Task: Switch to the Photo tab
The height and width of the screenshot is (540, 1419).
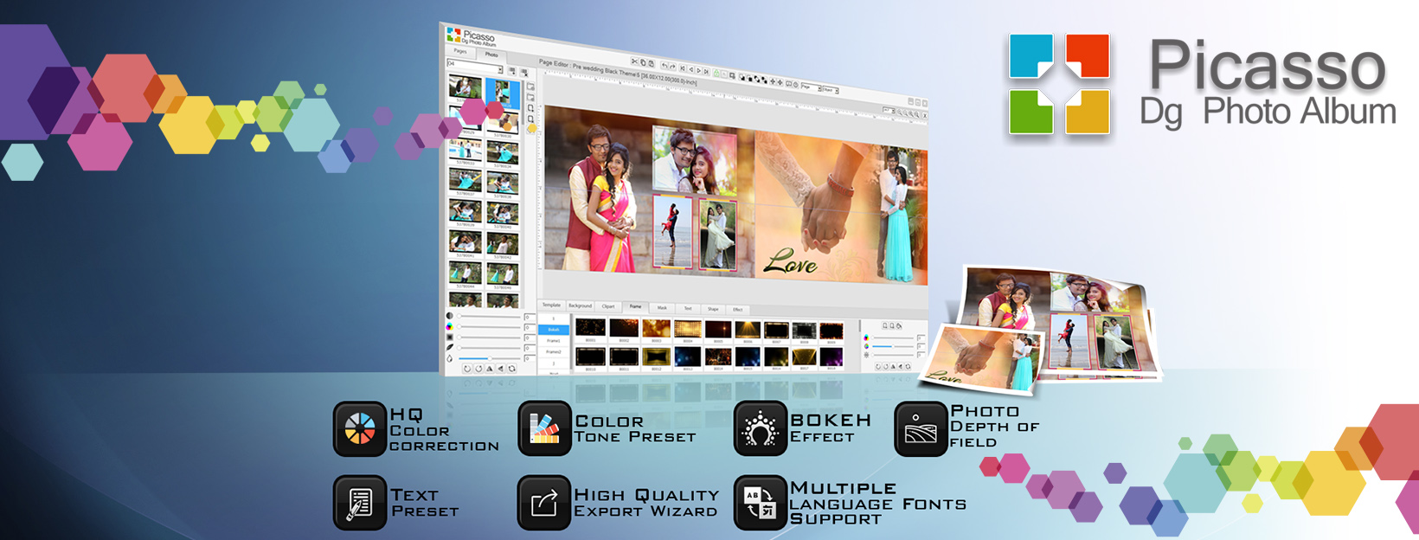Action: click(491, 55)
